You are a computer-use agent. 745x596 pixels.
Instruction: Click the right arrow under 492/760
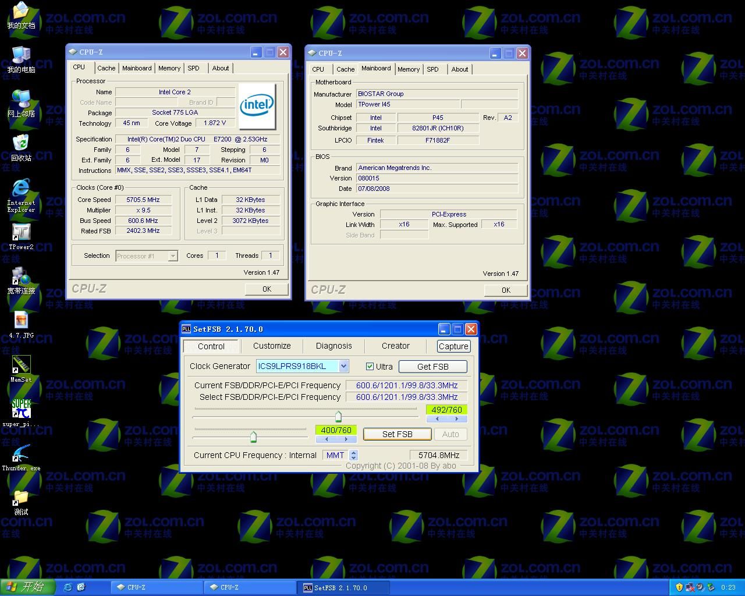[x=457, y=419]
